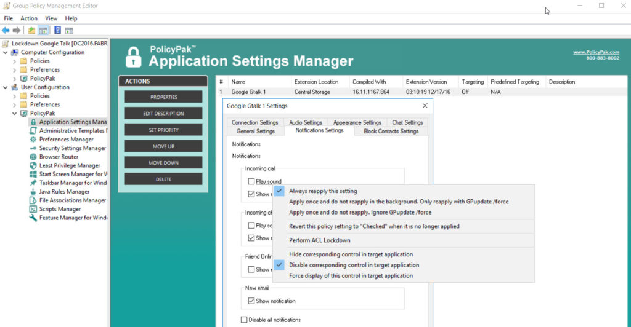Select Taskbar Manager pin icon
631x327 pixels.
click(33, 183)
